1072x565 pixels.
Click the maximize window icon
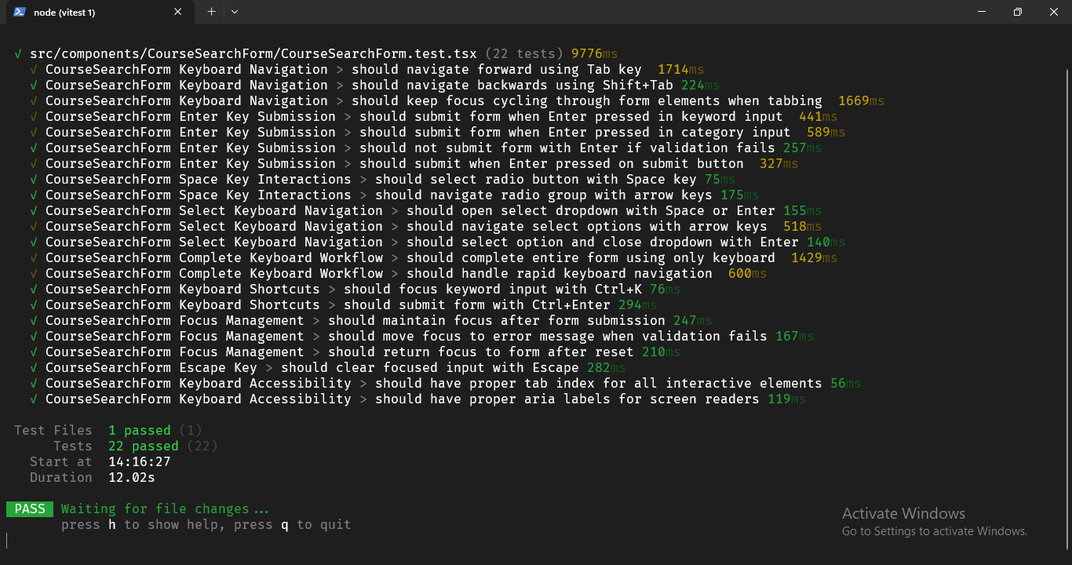coord(1017,12)
